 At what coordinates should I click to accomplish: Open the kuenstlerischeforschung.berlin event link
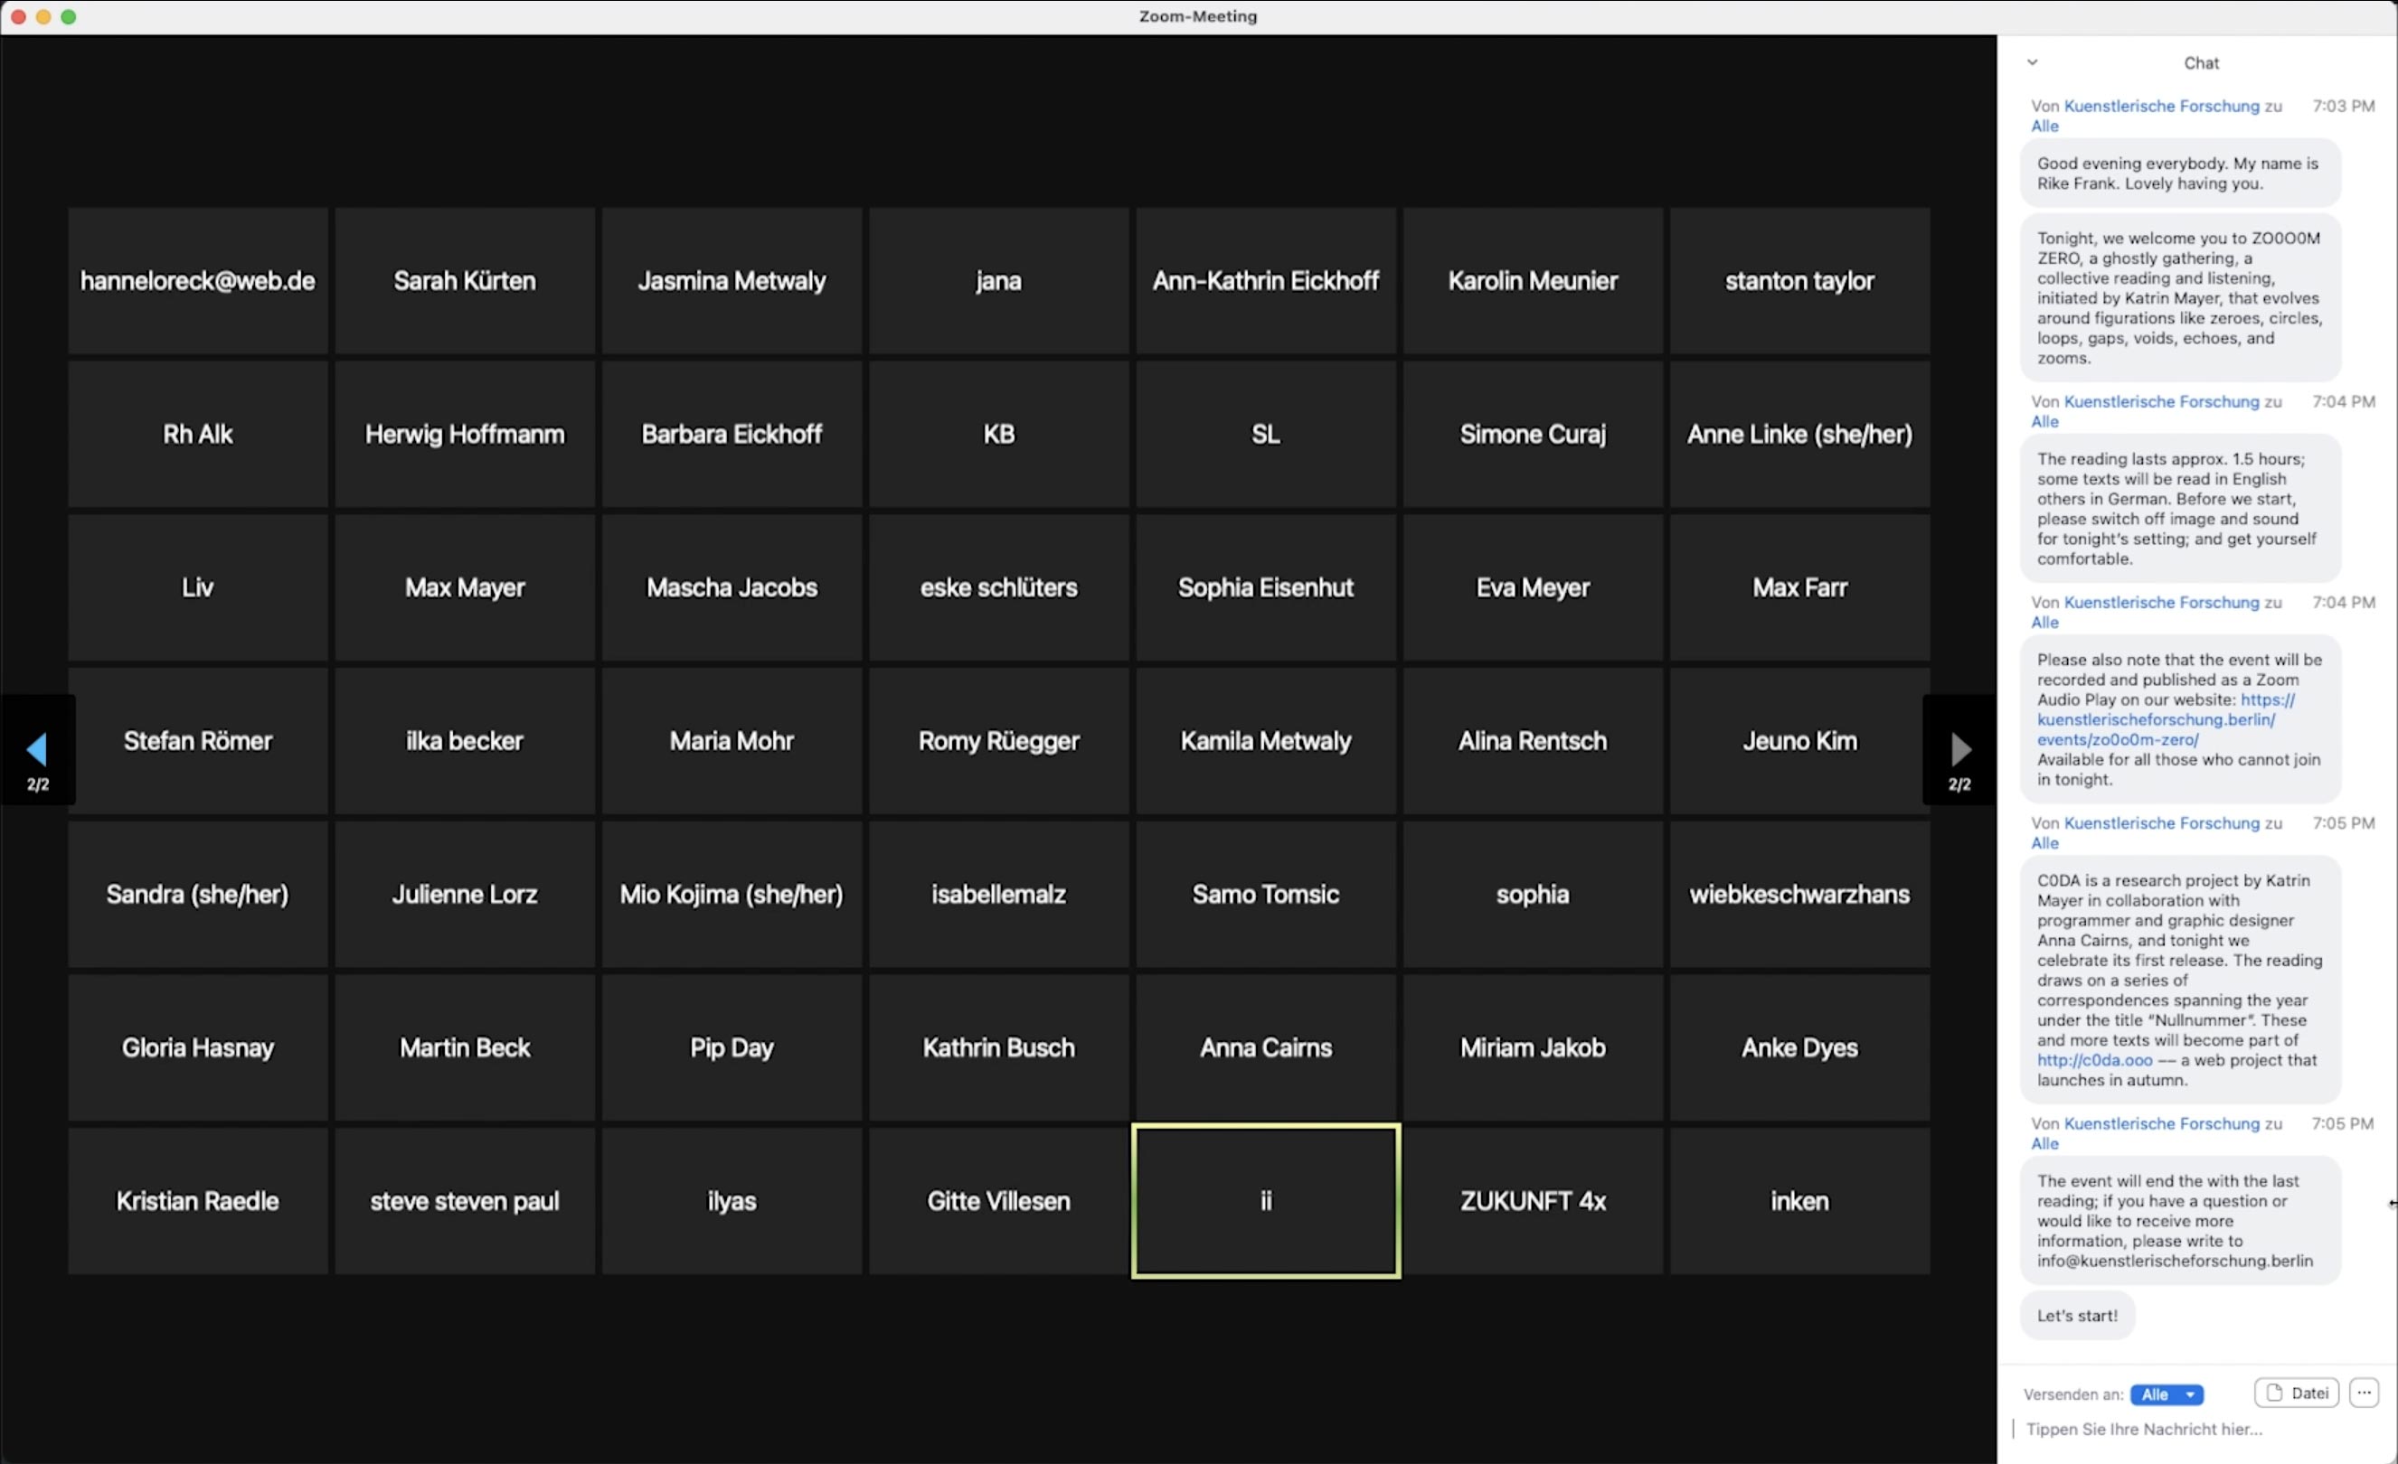pyautogui.click(x=2156, y=720)
